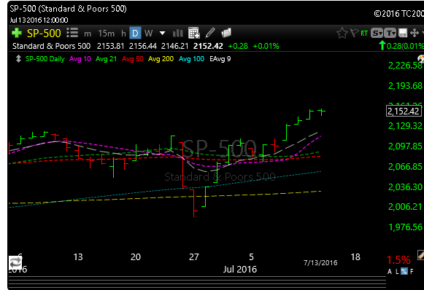This screenshot has width=424, height=290.
Task: Click the +0.28 net change value
Action: click(x=238, y=46)
